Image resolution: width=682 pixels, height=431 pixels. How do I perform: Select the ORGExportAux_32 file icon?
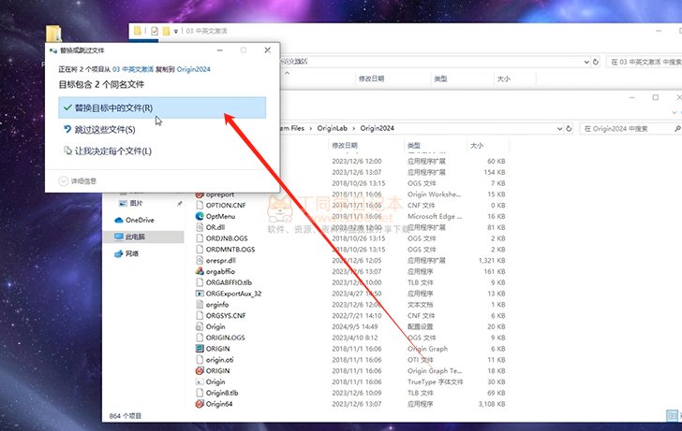pos(200,293)
